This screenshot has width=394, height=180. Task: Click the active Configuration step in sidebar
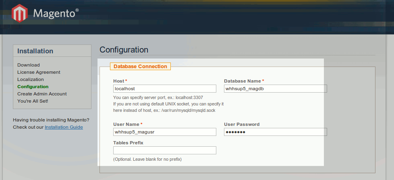click(33, 87)
